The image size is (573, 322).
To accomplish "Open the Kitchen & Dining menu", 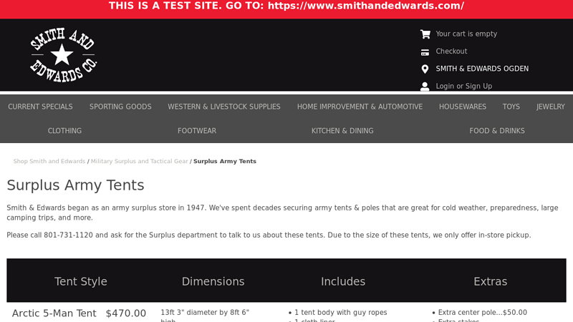I will point(342,131).
